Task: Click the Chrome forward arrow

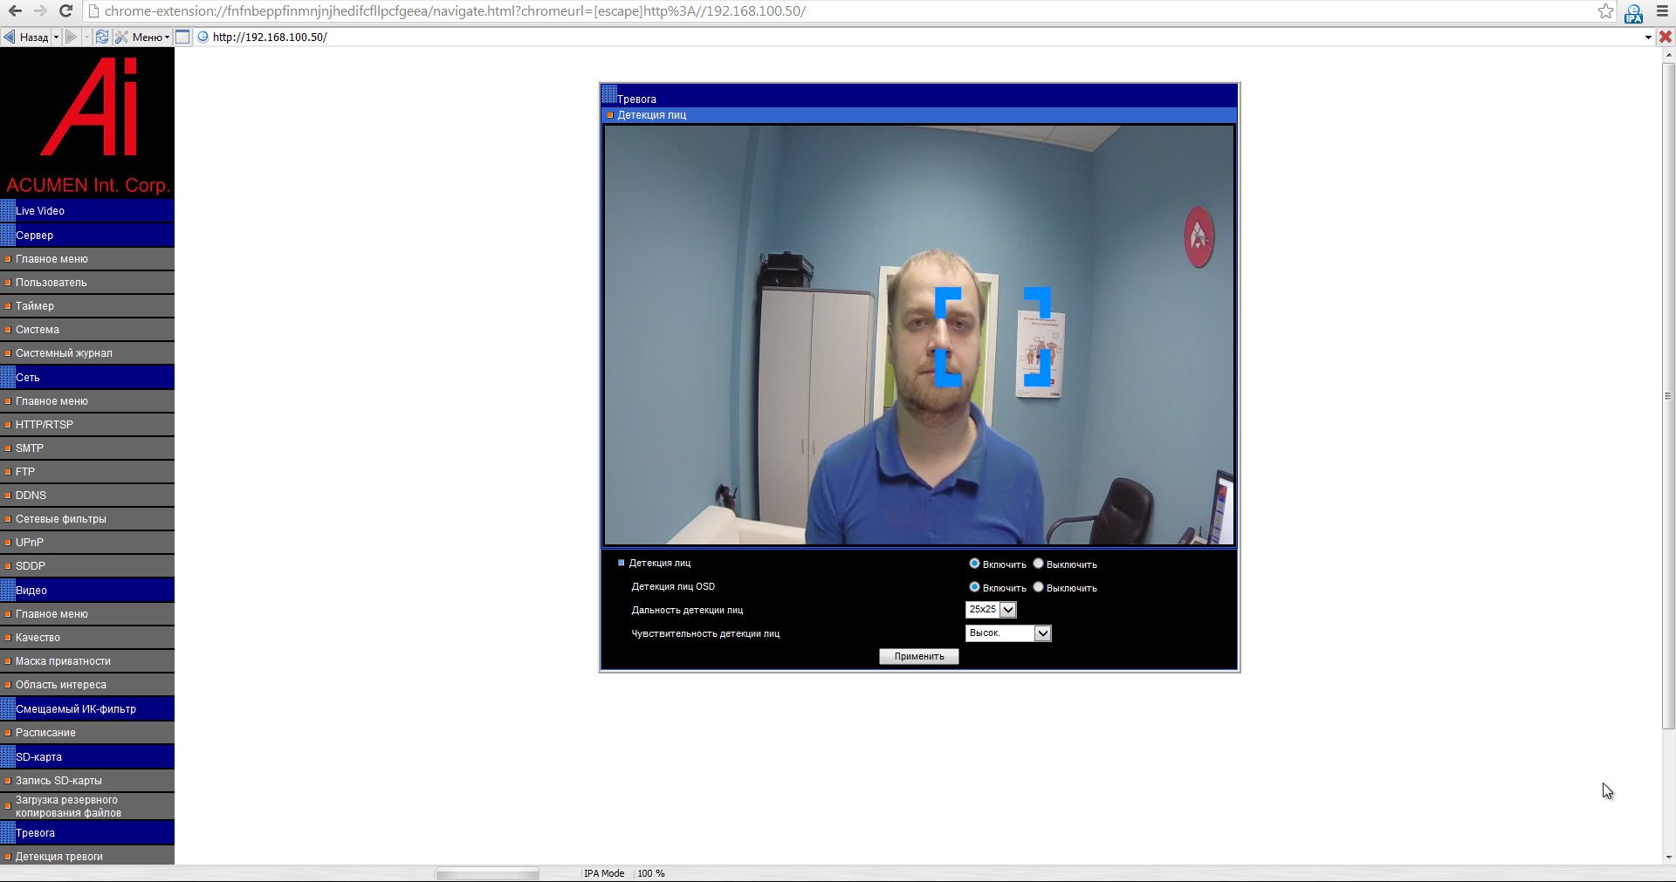Action: 40,11
